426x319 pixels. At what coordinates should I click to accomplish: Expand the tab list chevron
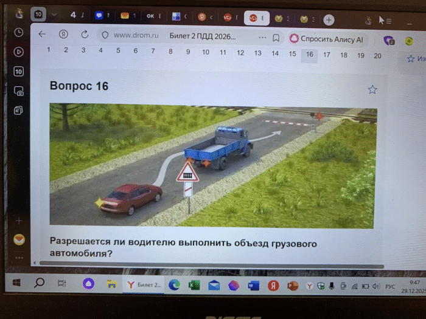54,15
